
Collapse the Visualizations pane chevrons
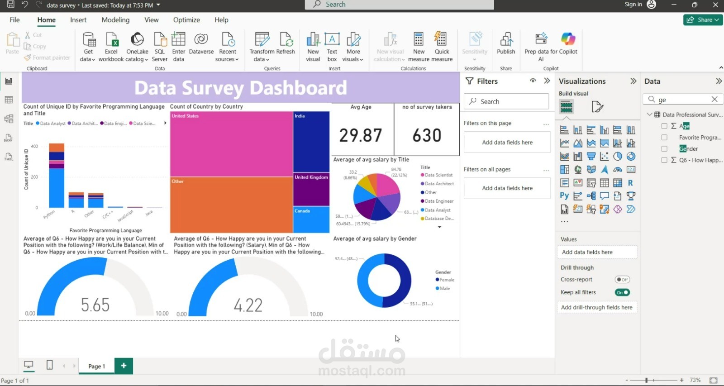pos(633,81)
